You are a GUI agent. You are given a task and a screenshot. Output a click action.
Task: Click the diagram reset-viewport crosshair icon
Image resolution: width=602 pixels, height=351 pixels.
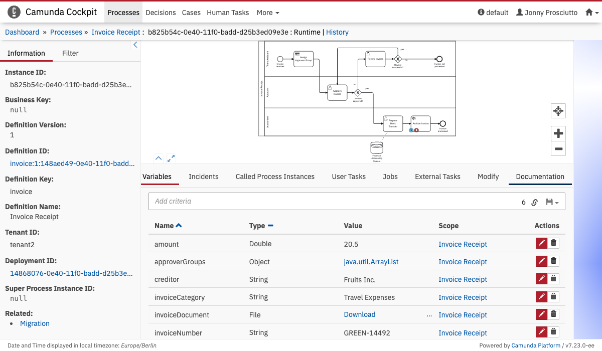point(558,111)
